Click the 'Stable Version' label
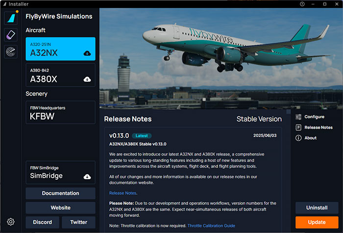Viewport: 343px width, 233px height. tap(259, 119)
